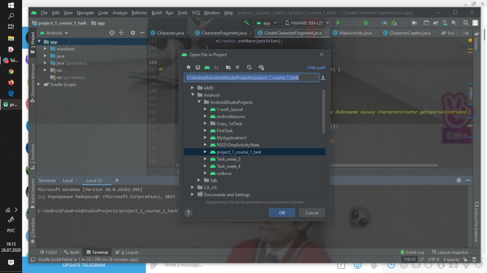
Task: Open the Event Log
Action: 412,252
